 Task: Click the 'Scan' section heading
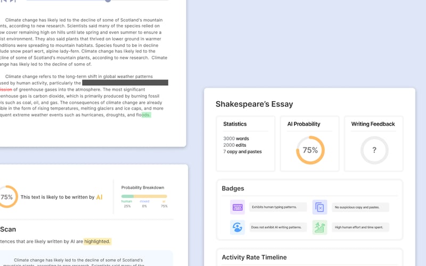click(8, 229)
